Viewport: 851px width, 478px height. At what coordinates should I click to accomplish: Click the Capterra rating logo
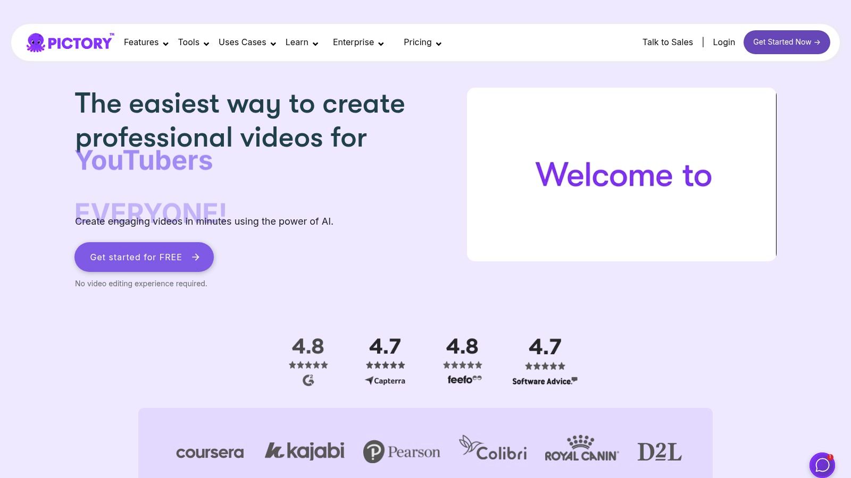point(385,381)
